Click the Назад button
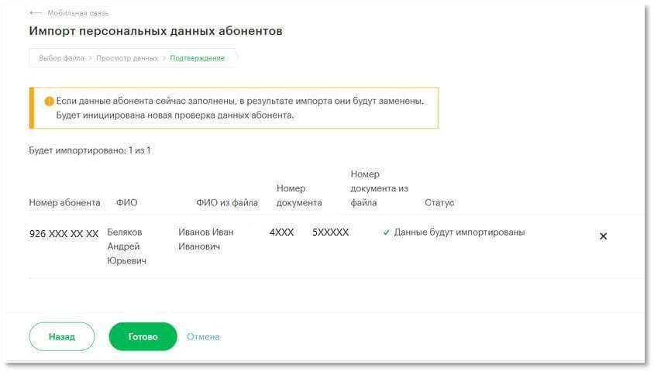This screenshot has height=372, width=654. 62,336
